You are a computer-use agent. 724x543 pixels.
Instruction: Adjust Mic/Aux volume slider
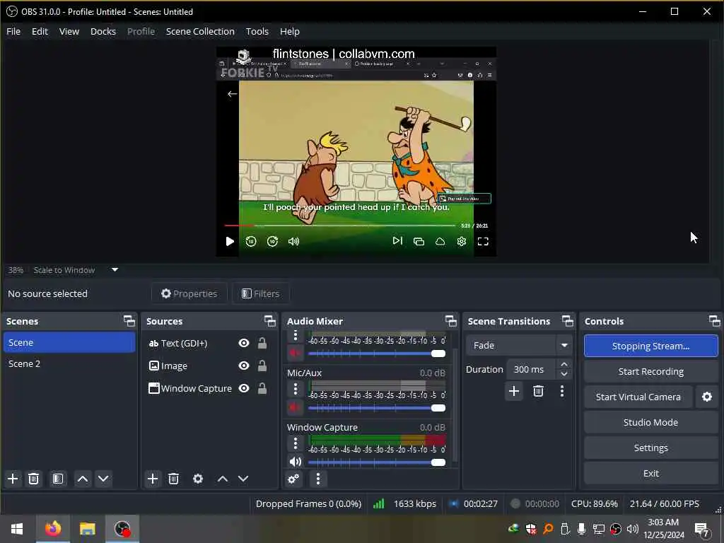(x=377, y=408)
